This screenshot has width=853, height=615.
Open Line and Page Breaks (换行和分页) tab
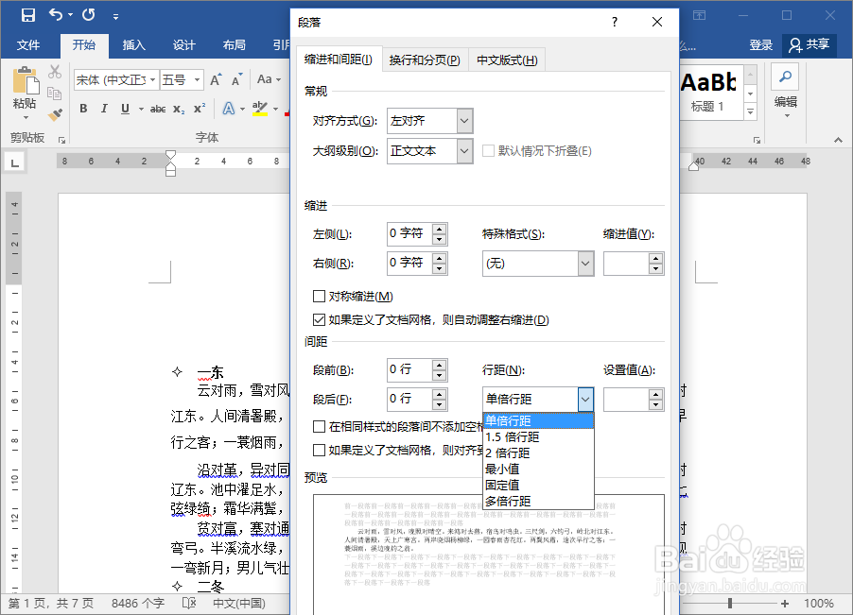(x=425, y=60)
